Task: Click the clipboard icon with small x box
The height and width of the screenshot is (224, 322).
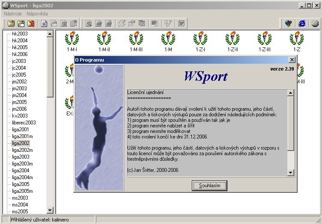Action: click(21, 24)
